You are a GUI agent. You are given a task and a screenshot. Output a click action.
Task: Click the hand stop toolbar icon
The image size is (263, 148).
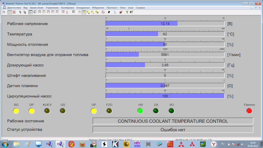(x=79, y=12)
